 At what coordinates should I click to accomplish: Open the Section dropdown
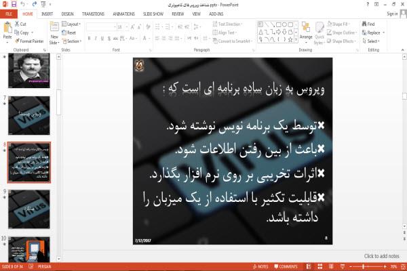72,41
